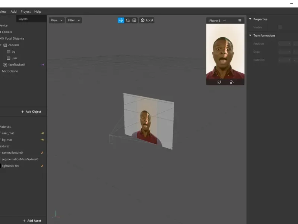Collapse the Properties section
This screenshot has width=298, height=224.
(x=250, y=19)
